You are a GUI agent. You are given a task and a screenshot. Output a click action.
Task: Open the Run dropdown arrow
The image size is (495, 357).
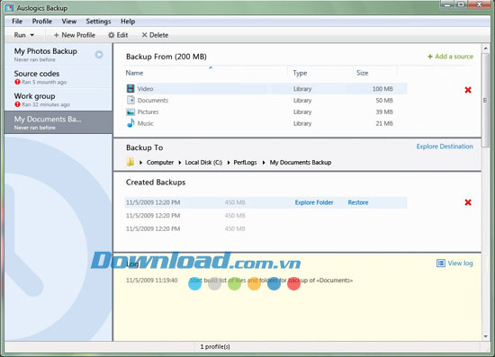point(31,35)
